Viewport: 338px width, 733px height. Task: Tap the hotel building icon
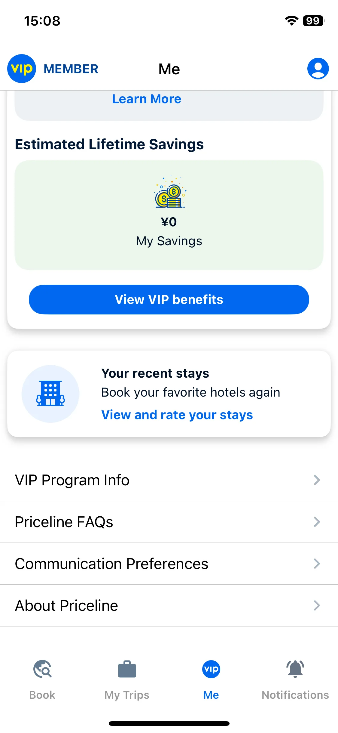click(x=50, y=394)
